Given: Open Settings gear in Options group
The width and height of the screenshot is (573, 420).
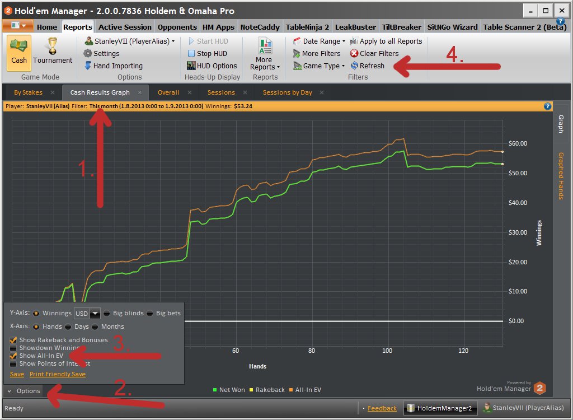Looking at the screenshot, I should (x=88, y=53).
